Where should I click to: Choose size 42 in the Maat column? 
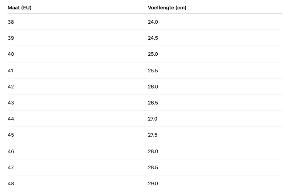tap(11, 87)
